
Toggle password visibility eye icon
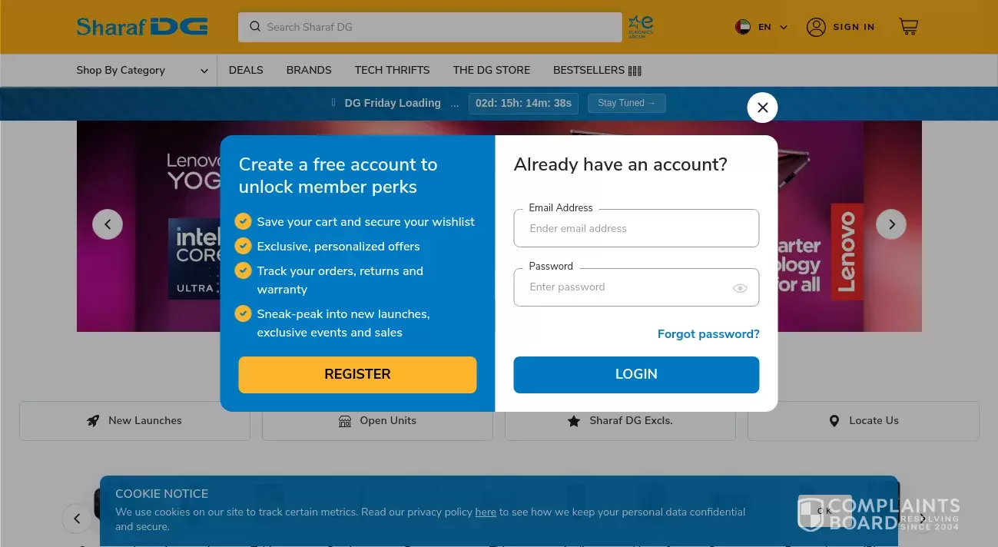coord(740,288)
